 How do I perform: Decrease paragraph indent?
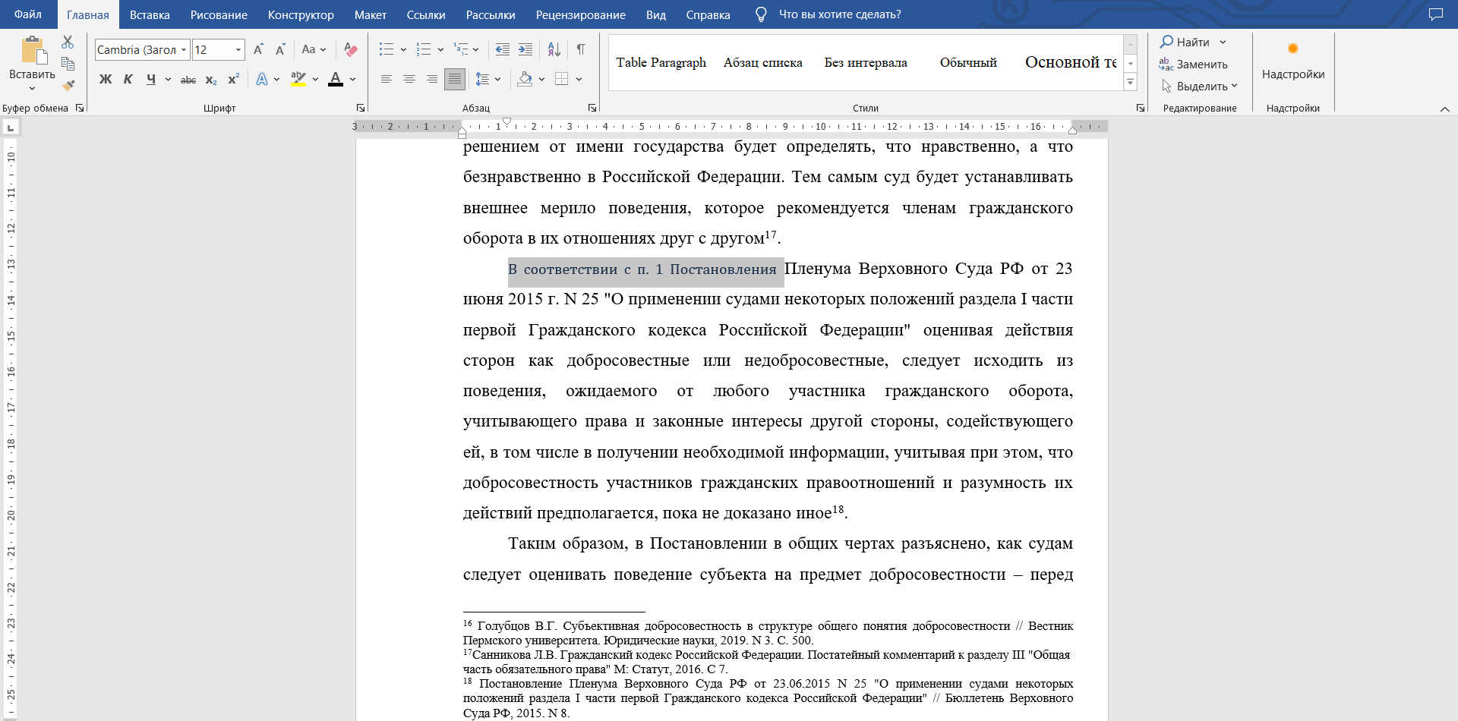[502, 49]
